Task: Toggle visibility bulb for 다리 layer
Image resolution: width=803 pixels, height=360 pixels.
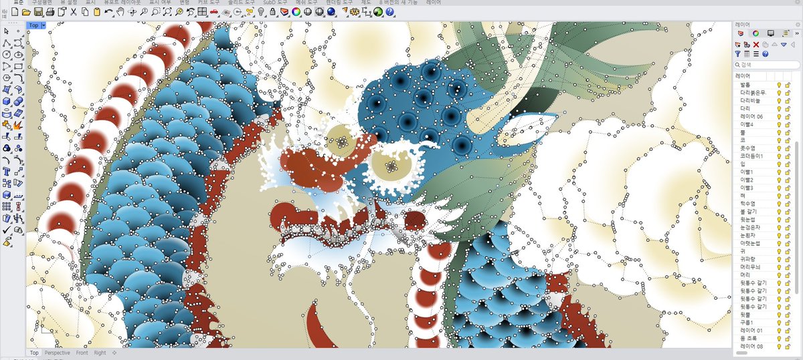Action: (x=779, y=108)
